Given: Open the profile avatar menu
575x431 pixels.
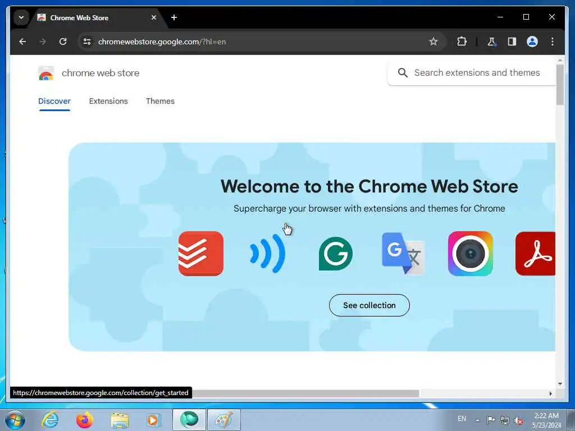Looking at the screenshot, I should [532, 42].
